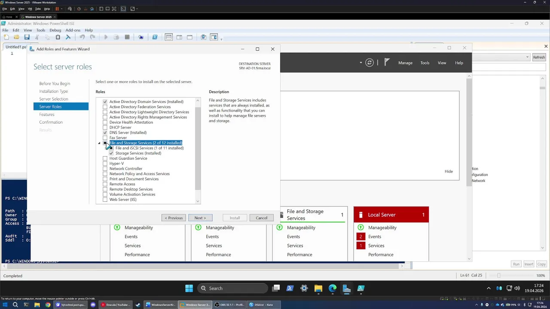
Task: Open the combo box beside Refresh
Action: (501, 57)
